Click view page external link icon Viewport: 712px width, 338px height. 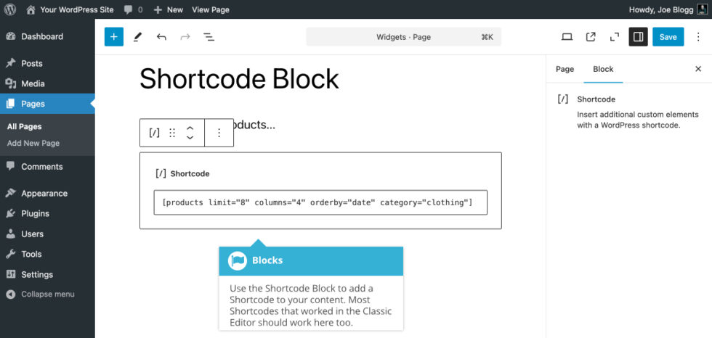tap(590, 37)
